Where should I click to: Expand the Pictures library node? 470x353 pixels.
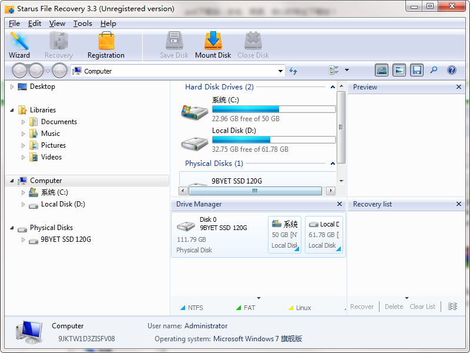click(x=23, y=145)
